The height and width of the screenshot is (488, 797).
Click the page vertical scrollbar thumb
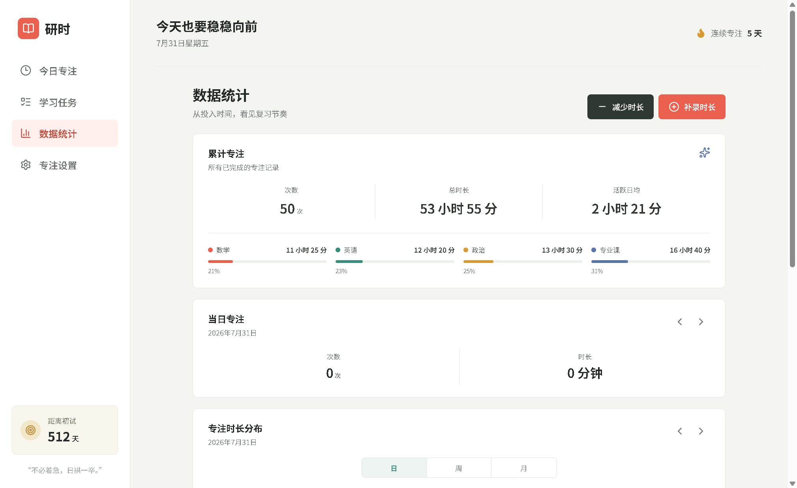792,139
